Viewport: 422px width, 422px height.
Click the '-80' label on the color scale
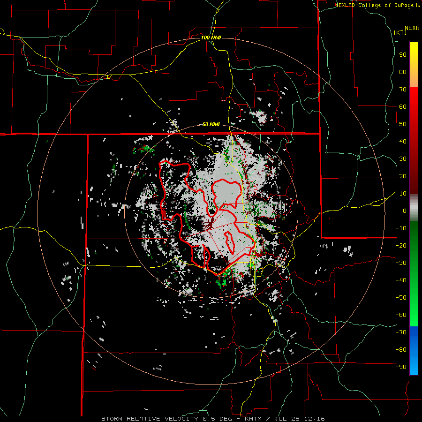pyautogui.click(x=401, y=350)
